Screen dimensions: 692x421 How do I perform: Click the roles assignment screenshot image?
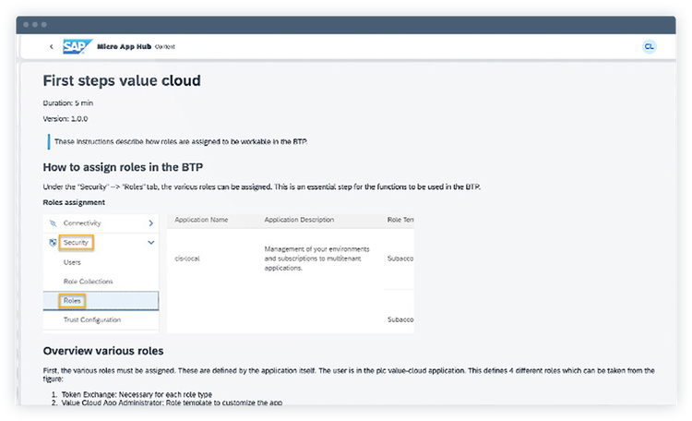pyautogui.click(x=229, y=273)
